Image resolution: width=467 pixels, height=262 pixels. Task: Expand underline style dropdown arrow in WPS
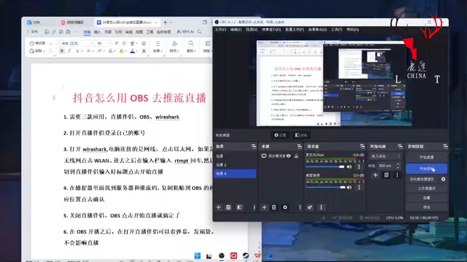[82, 51]
